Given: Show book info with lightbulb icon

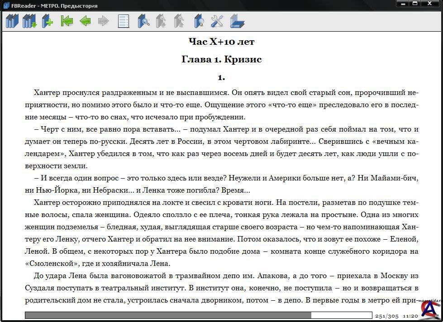Looking at the screenshot, I should tap(199, 21).
